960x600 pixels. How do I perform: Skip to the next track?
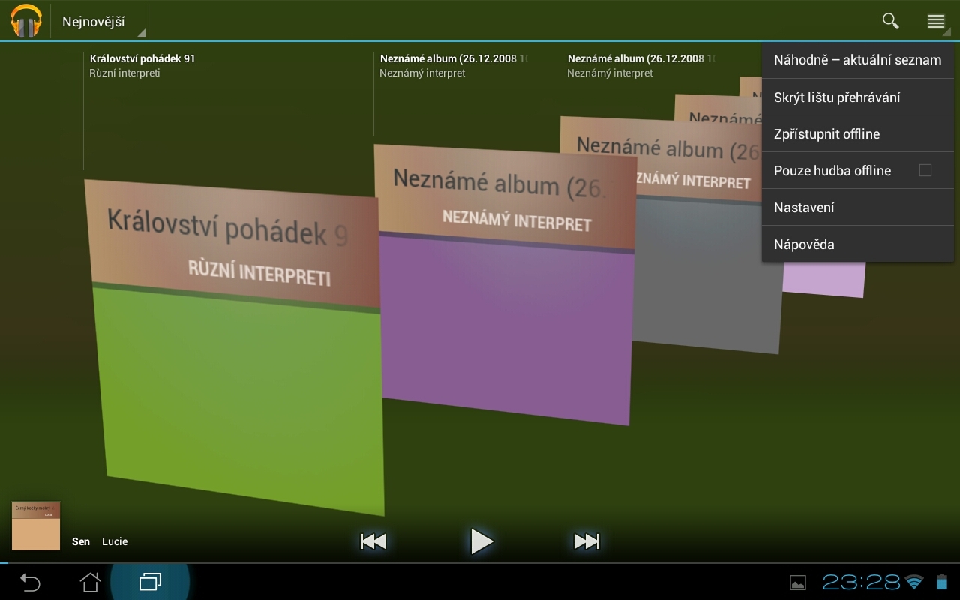[586, 541]
